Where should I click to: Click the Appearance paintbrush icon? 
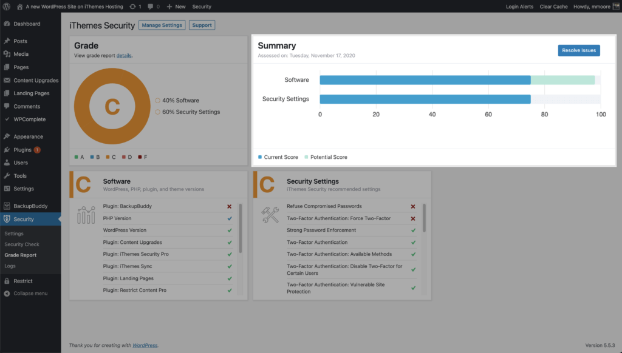click(x=7, y=136)
